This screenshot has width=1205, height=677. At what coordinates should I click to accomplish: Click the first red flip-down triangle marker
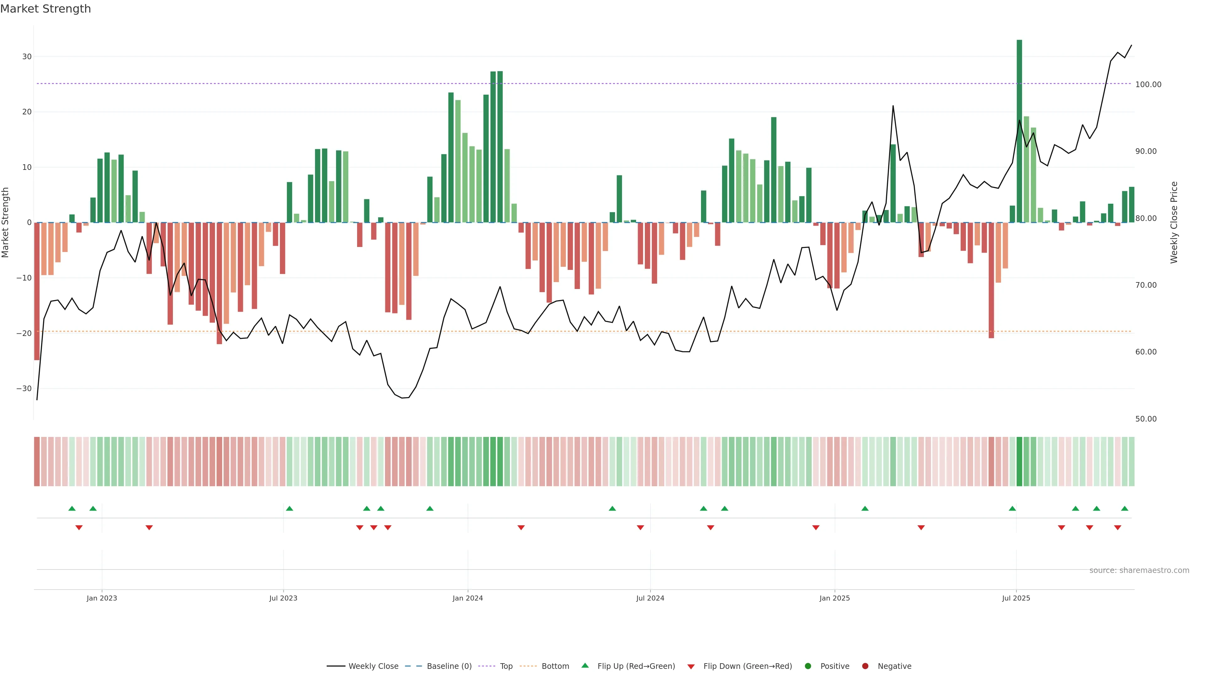pos(79,527)
